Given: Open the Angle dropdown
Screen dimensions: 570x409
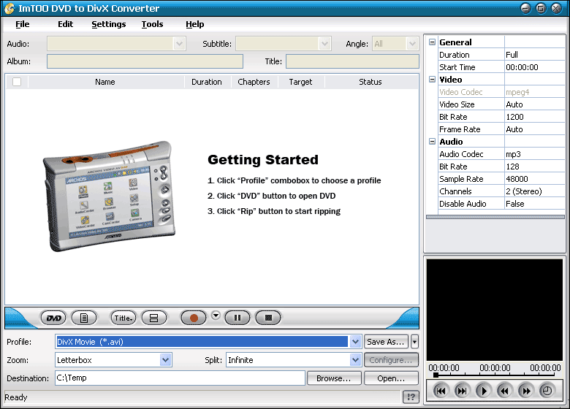Looking at the screenshot, I should click(412, 44).
